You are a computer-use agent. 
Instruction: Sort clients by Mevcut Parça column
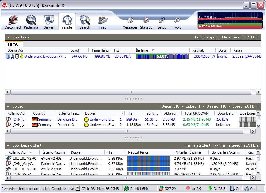coord(148,152)
